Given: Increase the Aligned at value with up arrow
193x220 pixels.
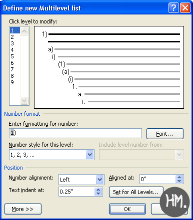Looking at the screenshot, I should coord(179,177).
